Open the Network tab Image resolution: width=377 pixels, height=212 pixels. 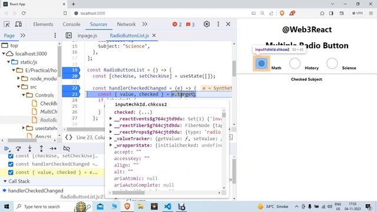[126, 24]
